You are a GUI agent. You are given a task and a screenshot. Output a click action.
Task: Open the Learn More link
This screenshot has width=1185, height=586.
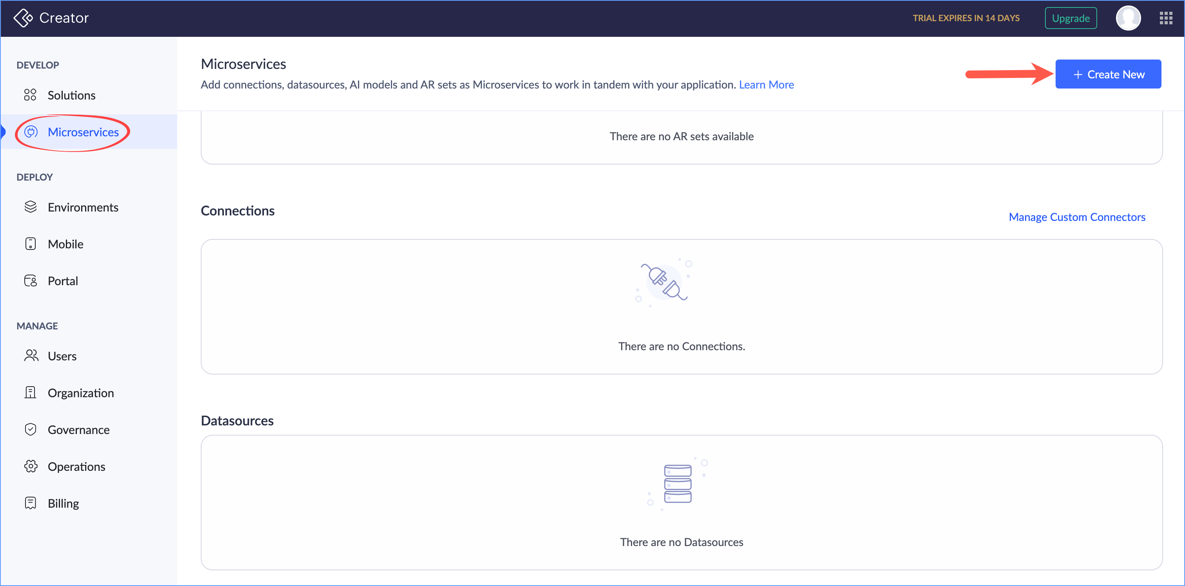tap(766, 85)
